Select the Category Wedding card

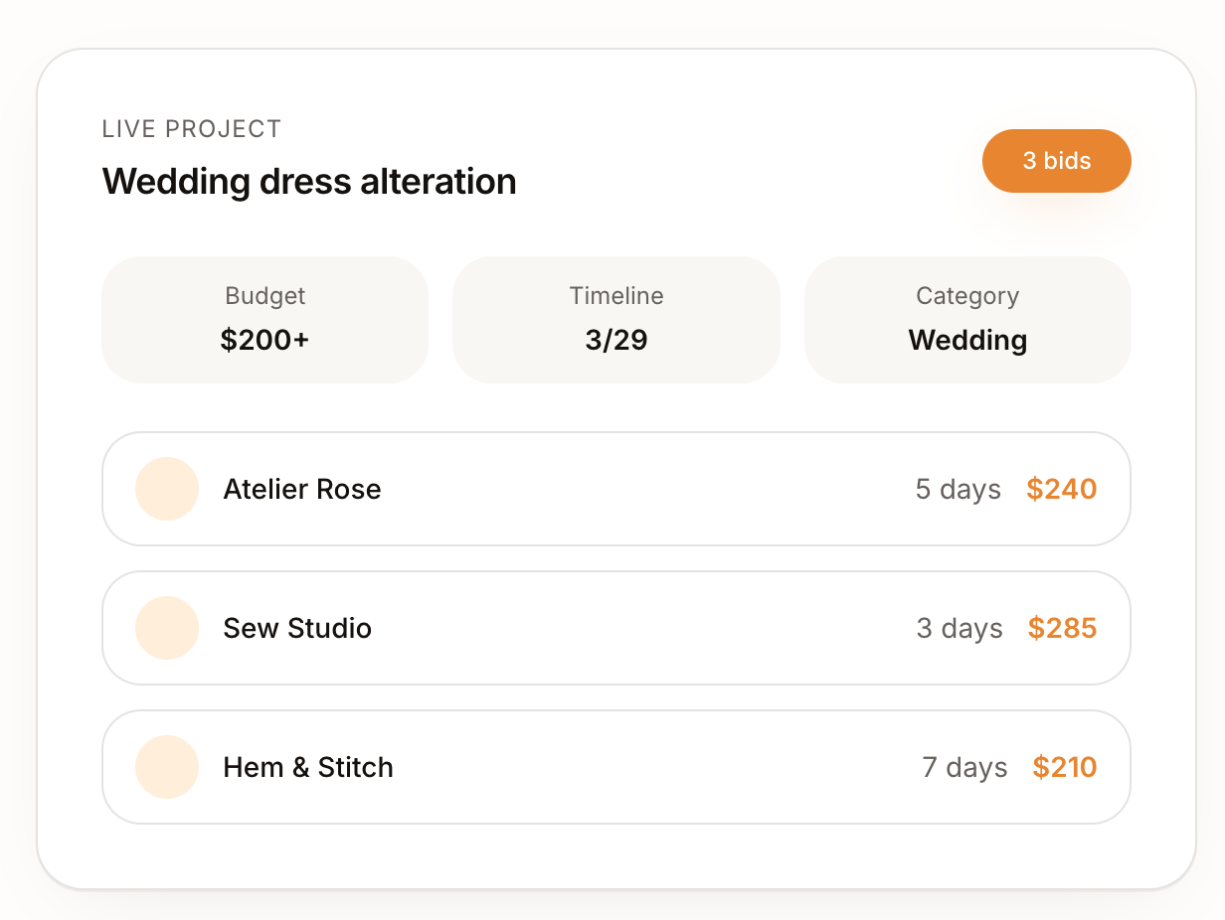coord(967,320)
